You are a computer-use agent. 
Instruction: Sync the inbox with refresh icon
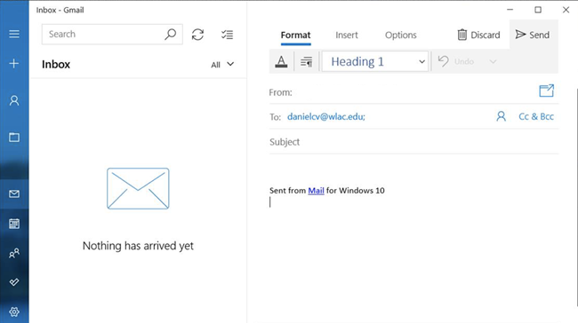tap(197, 35)
